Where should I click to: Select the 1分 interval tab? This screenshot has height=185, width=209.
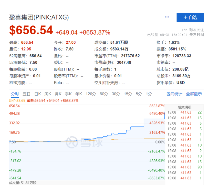(149, 94)
